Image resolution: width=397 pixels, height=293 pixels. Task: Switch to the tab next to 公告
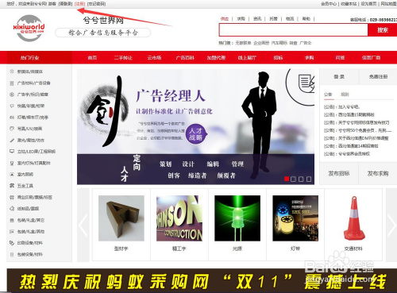345,94
